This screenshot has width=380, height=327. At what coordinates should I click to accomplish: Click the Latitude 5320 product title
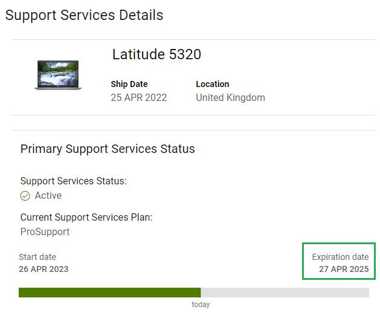point(156,54)
